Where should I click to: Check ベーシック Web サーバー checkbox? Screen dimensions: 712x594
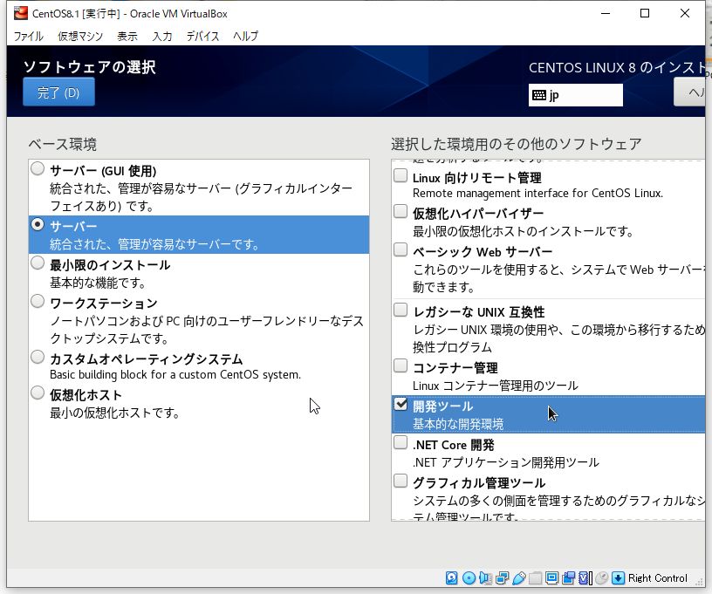[x=400, y=249]
